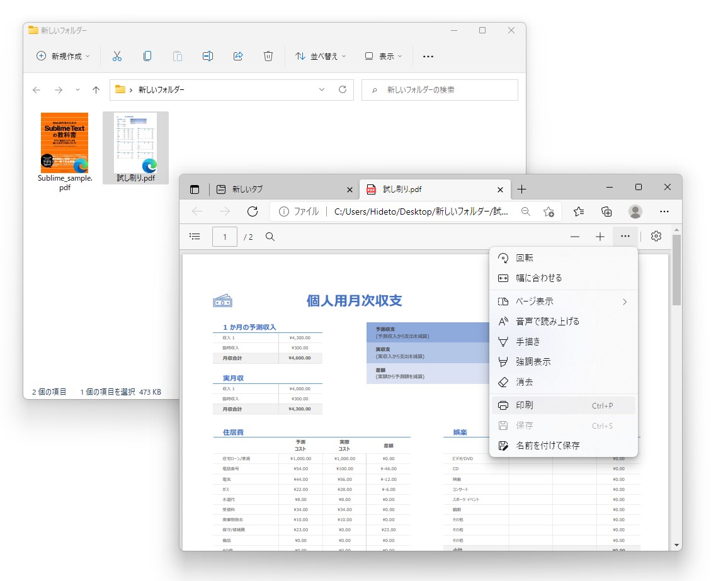Zoom out of the PDF page
The height and width of the screenshot is (581, 711).
point(575,236)
